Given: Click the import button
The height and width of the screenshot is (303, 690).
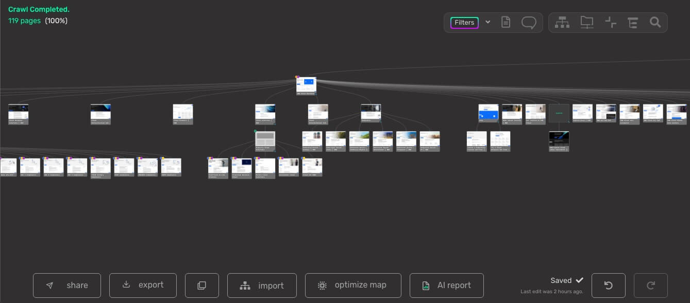Looking at the screenshot, I should tap(262, 286).
